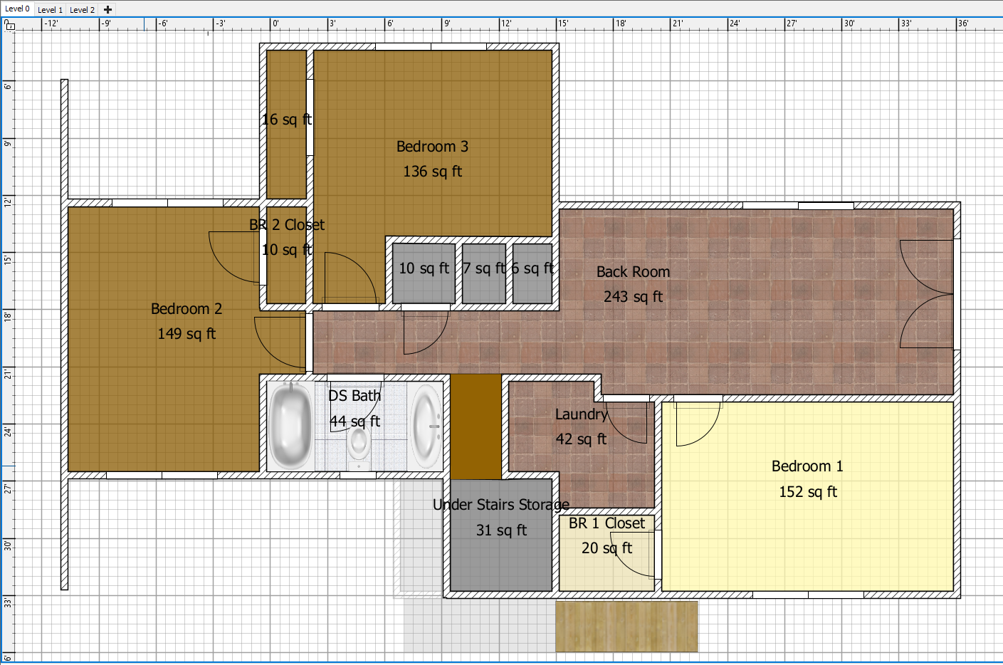
Task: Click the BR 1 Closet label
Action: [606, 523]
